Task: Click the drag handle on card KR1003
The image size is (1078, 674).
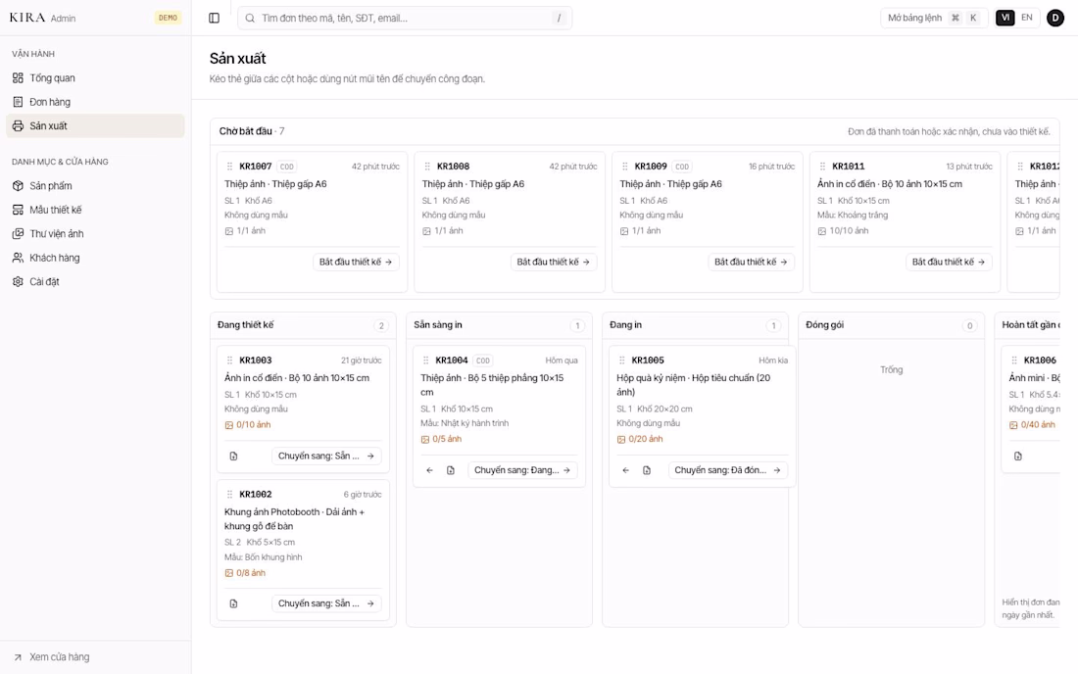Action: [229, 360]
